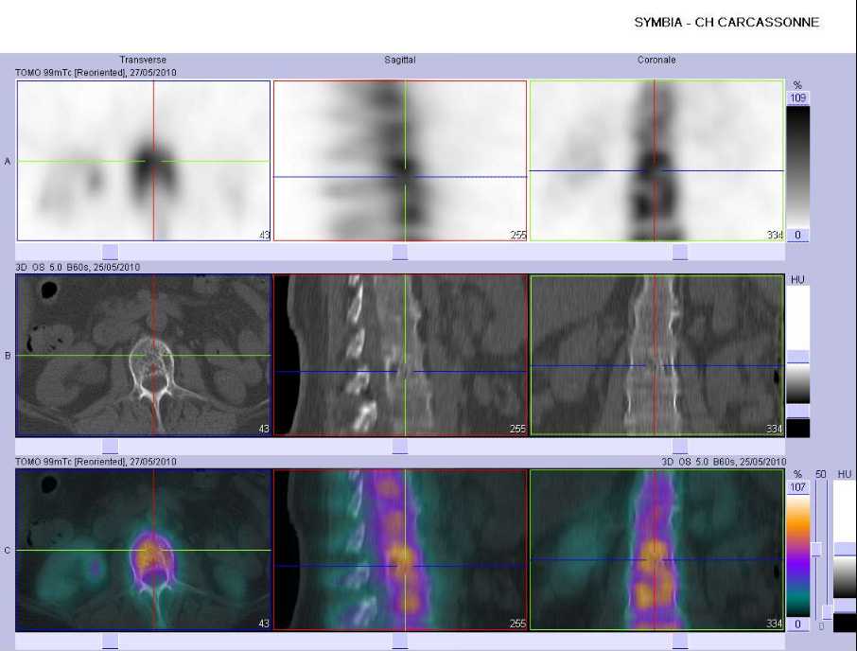
Task: Click the slice slider handle below sagittal SPECT view
Action: click(x=400, y=252)
